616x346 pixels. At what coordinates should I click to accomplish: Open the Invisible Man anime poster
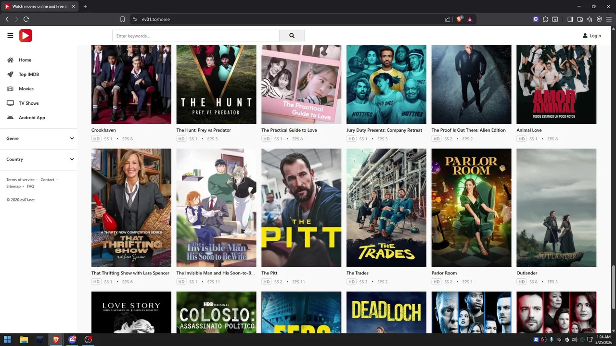(216, 208)
